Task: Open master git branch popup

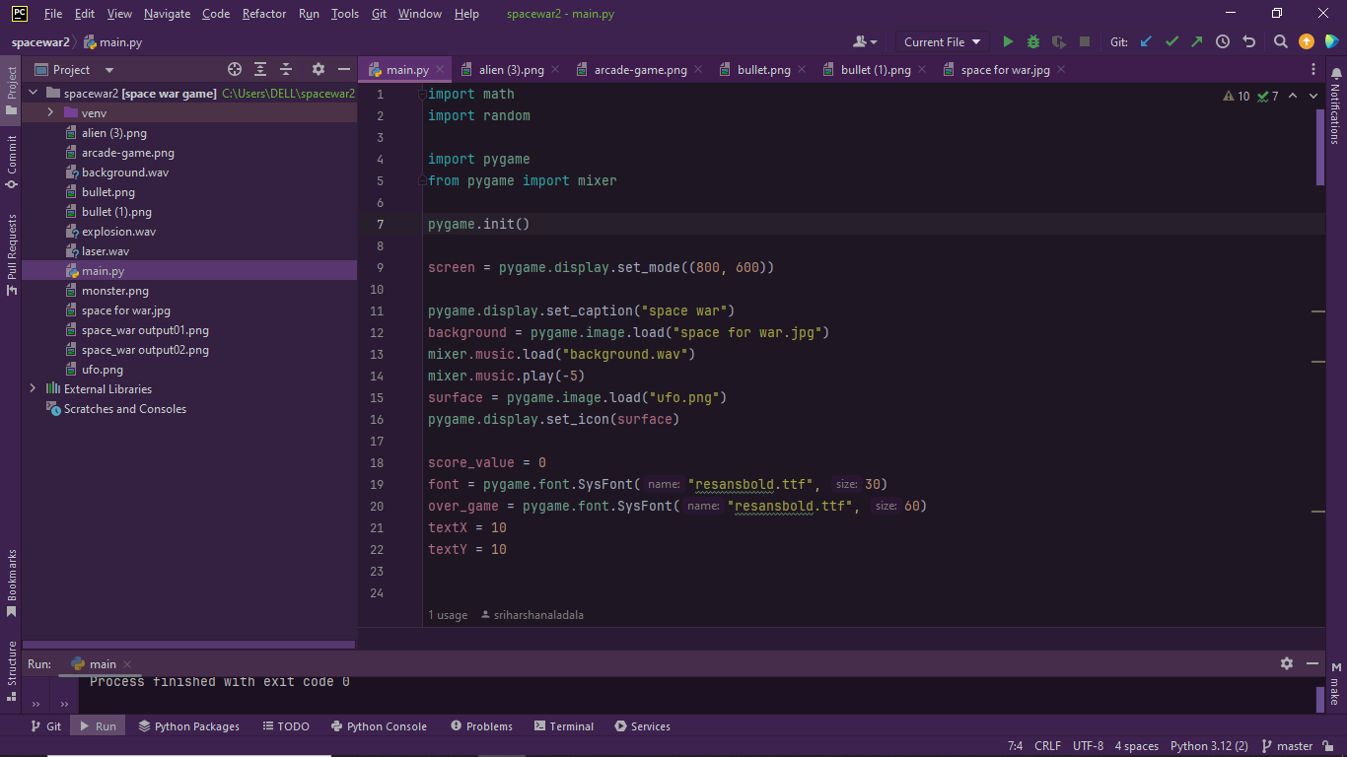Action: point(1288,746)
